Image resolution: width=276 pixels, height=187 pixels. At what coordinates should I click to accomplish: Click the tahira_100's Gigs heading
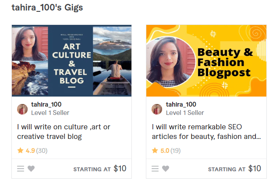tap(47, 7)
